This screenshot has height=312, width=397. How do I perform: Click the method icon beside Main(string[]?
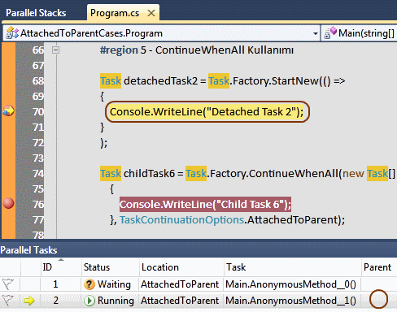[x=330, y=33]
